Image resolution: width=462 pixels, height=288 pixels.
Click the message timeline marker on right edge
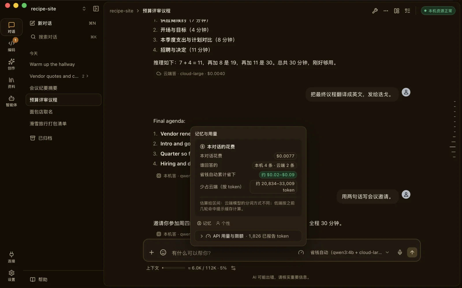453,147
